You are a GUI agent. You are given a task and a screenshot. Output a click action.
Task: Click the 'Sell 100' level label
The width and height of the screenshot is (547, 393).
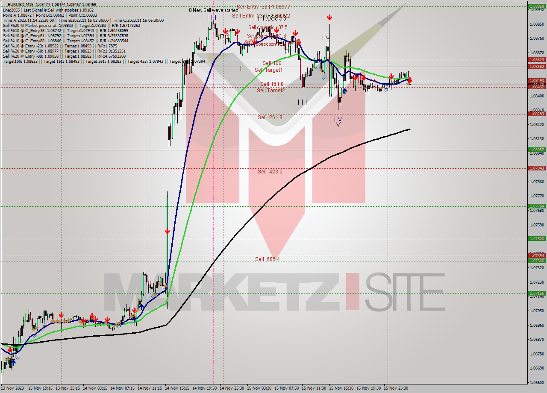(272, 63)
